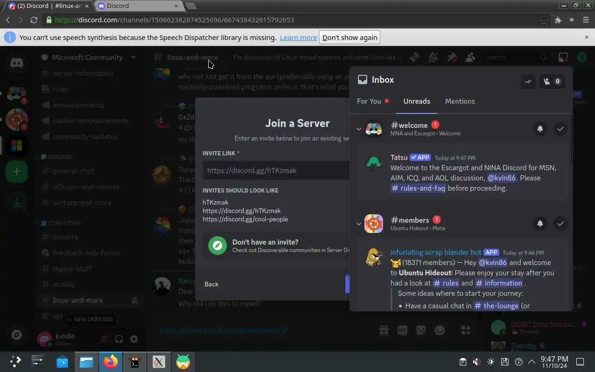Collapse the #welcome unread section chevron
This screenshot has height=372, width=595.
(x=359, y=129)
